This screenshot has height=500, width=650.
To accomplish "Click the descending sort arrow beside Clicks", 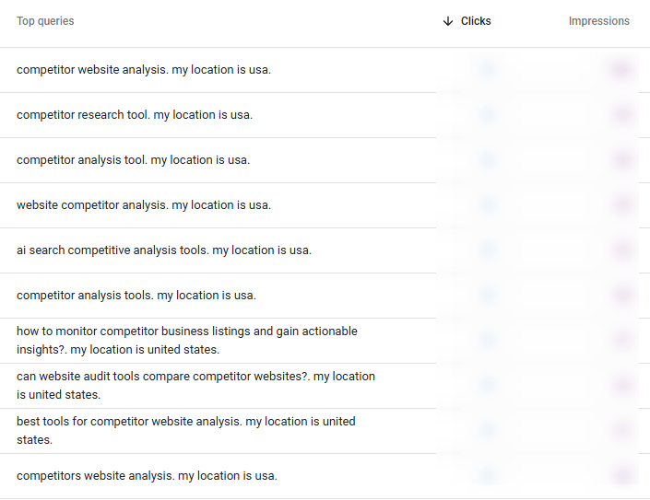I will [448, 21].
